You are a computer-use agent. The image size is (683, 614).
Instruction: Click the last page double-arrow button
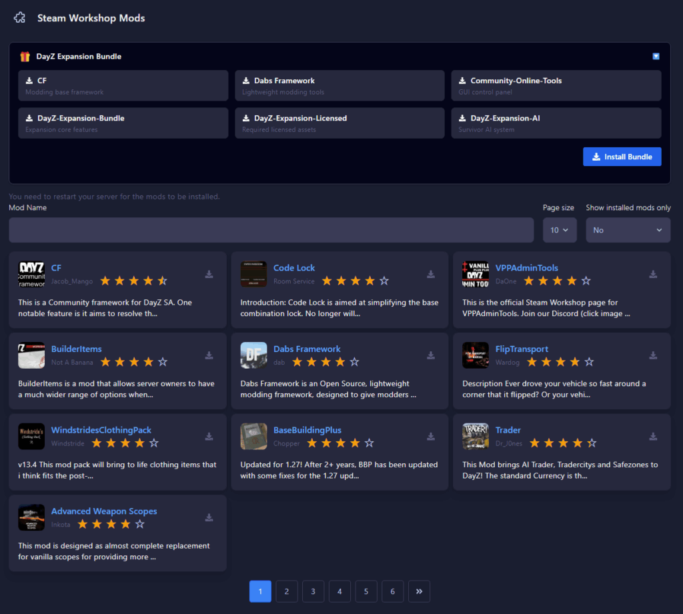click(x=419, y=591)
